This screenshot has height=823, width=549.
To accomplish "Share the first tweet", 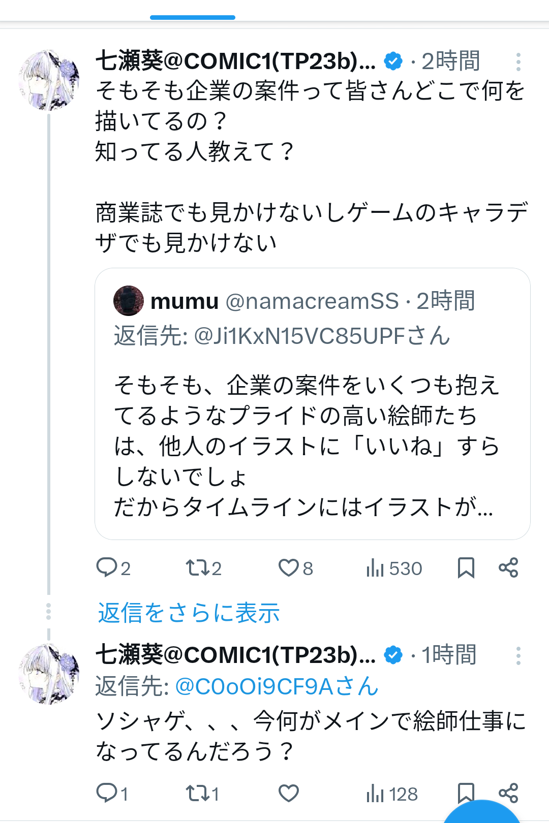I will tap(508, 567).
